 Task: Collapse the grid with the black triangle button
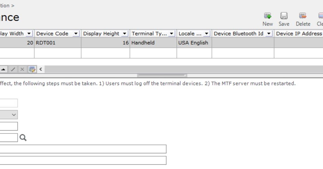(4, 69)
